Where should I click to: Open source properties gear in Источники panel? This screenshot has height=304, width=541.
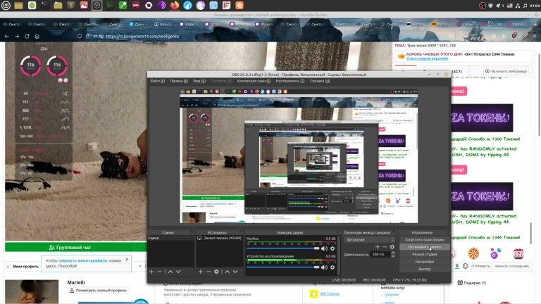tap(217, 271)
